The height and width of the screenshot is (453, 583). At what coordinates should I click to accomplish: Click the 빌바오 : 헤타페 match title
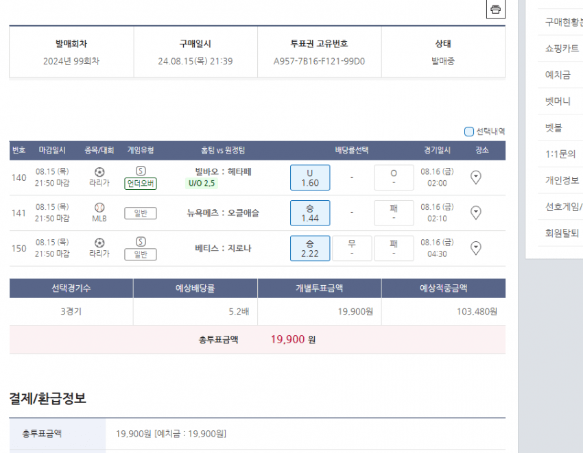[223, 171]
